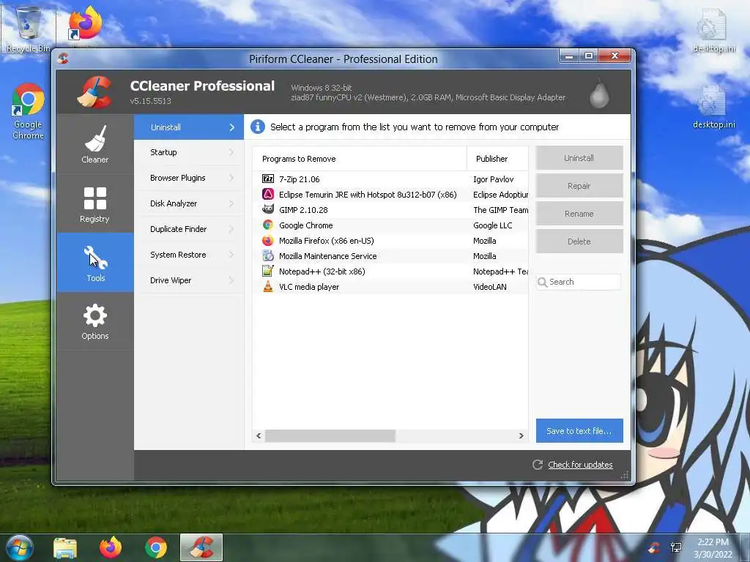
Task: Sort by Programs to Remove column header
Action: pyautogui.click(x=359, y=159)
